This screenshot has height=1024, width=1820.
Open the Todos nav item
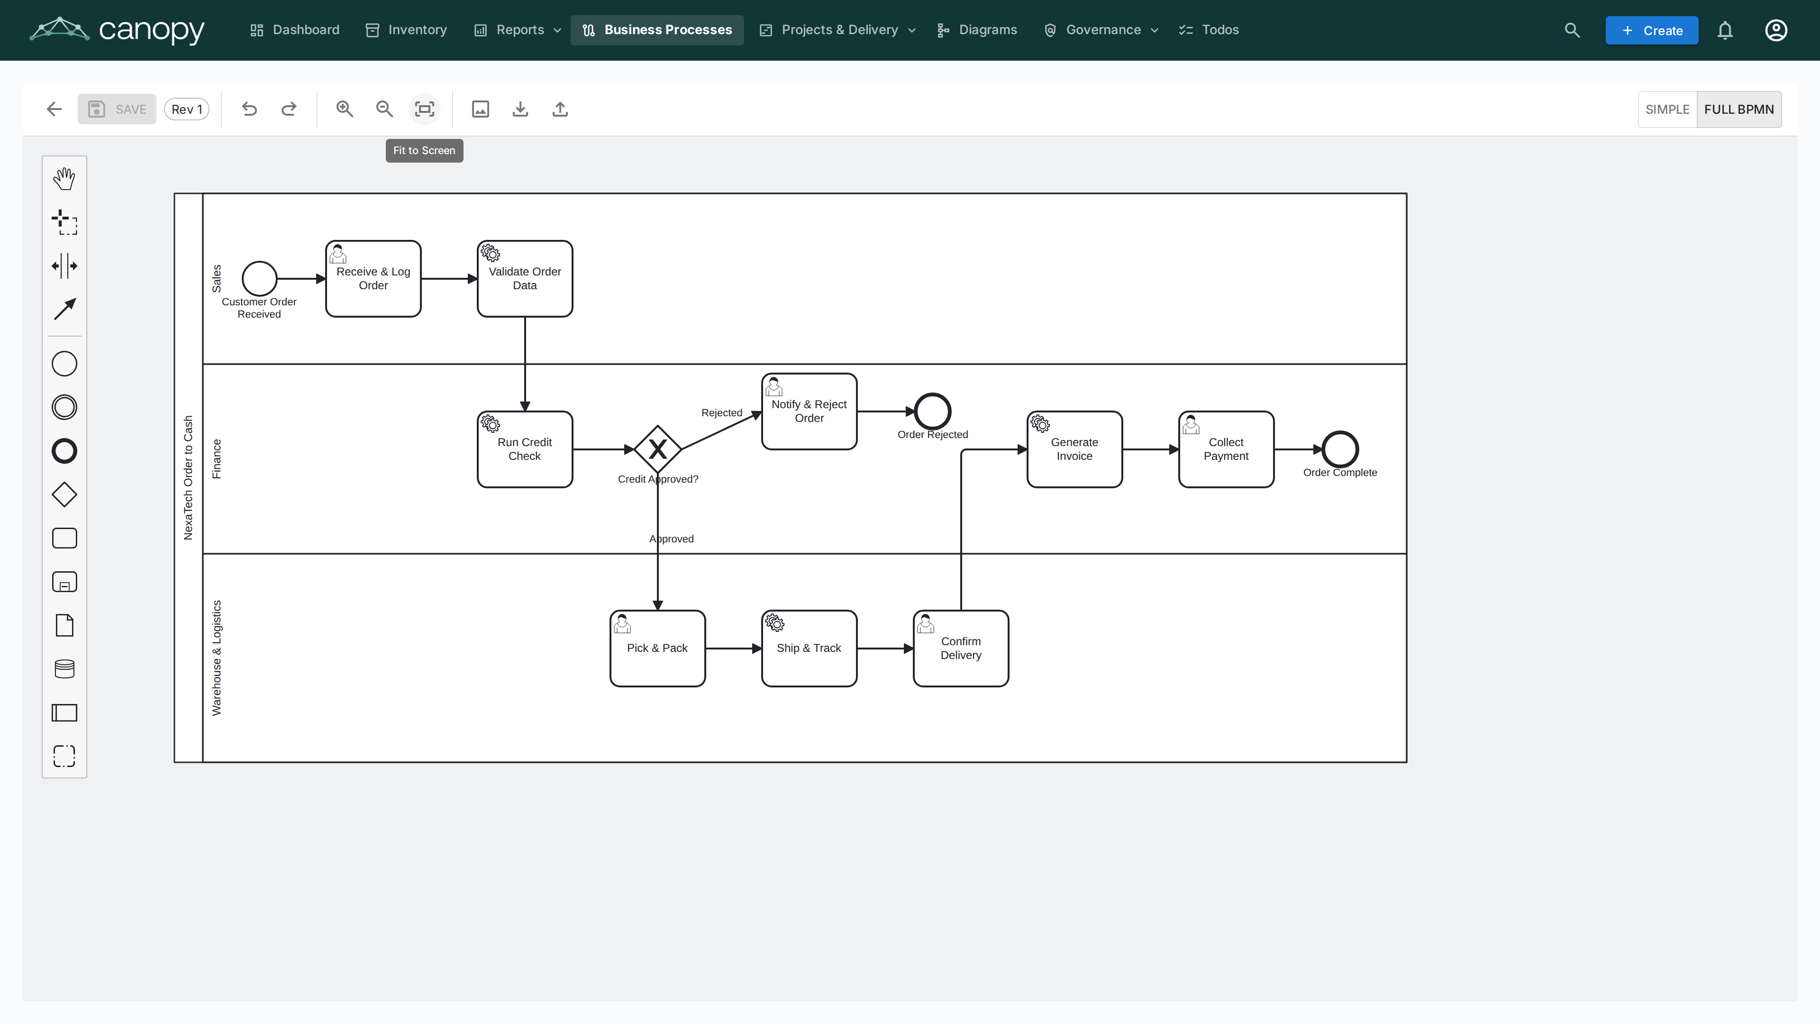coord(1209,30)
